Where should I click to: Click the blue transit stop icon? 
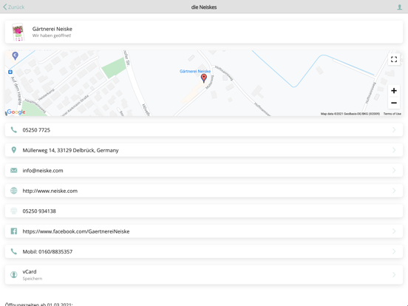click(10, 72)
